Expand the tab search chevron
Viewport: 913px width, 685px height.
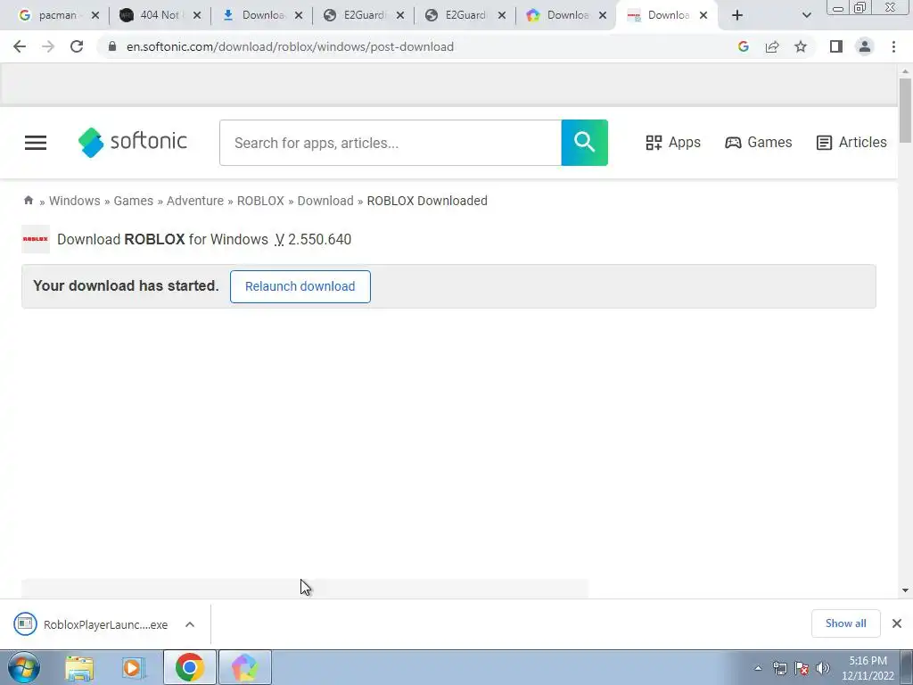pyautogui.click(x=806, y=15)
